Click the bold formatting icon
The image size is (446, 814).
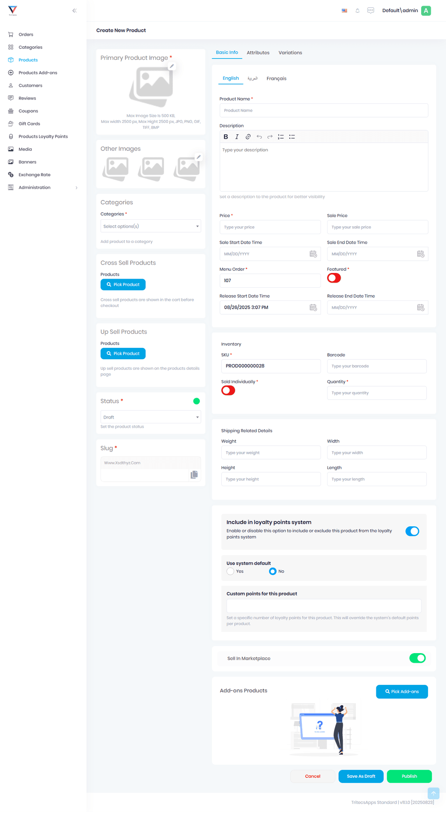[x=226, y=137]
